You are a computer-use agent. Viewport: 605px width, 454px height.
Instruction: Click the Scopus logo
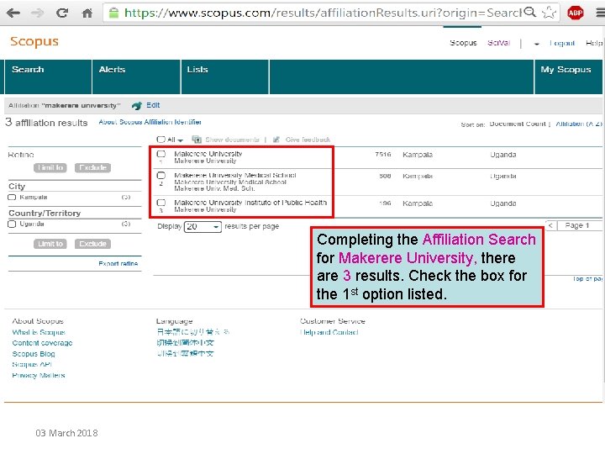(x=34, y=41)
